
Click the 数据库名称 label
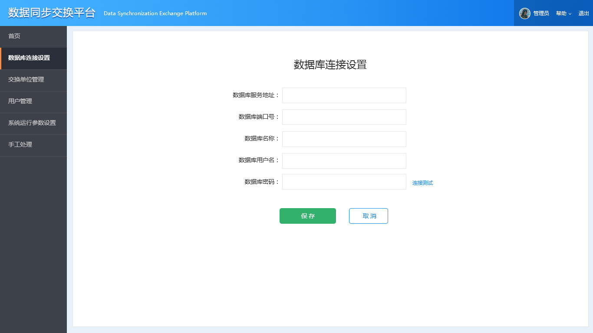tap(262, 138)
